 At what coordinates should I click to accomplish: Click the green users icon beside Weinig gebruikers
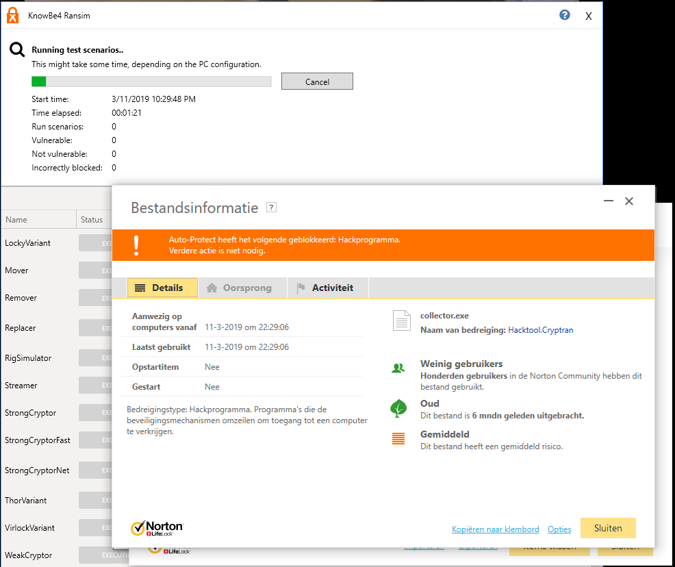click(x=398, y=368)
